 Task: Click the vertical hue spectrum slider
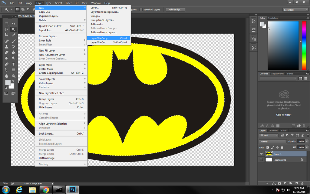tap(304, 45)
